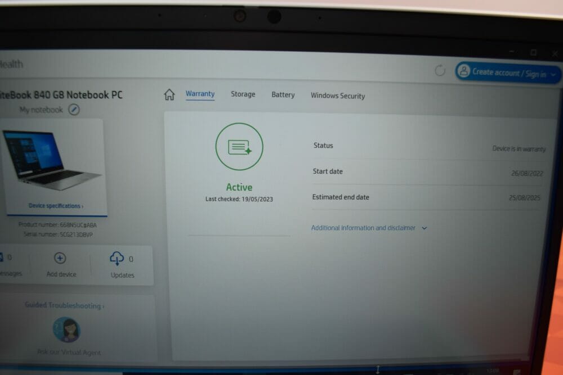Viewport: 563px width, 375px height.
Task: Open Device specifications link
Action: coord(56,206)
